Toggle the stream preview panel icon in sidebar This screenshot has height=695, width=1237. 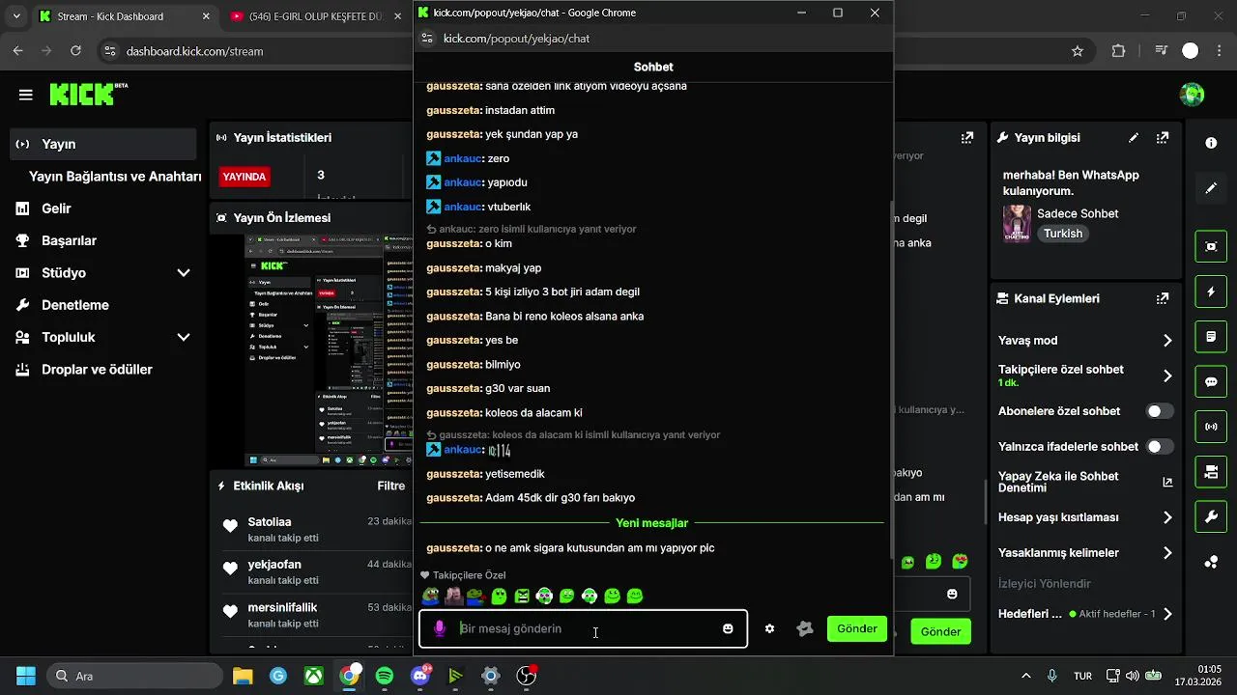[x=1211, y=246]
